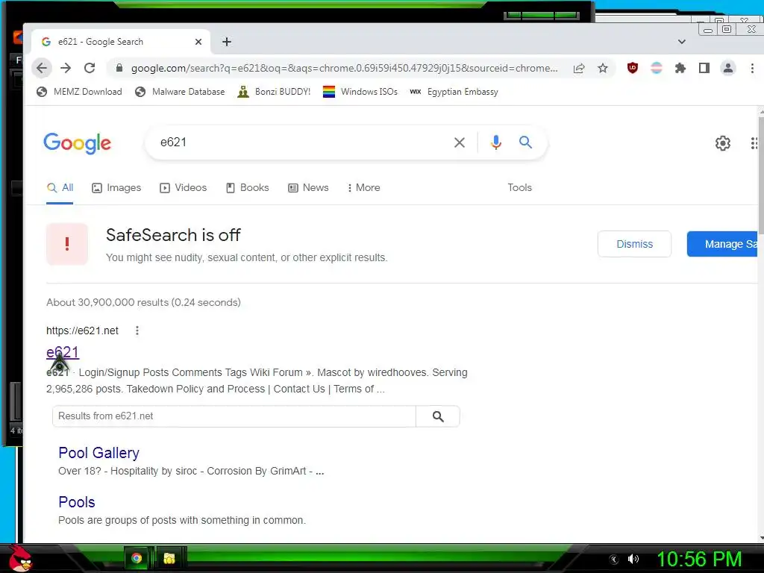
Task: Switch to the Videos tab
Action: click(x=184, y=187)
